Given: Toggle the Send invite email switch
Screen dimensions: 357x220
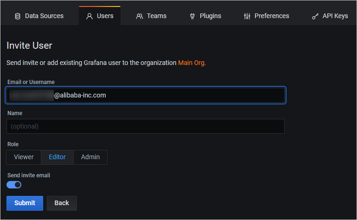Looking at the screenshot, I should coord(14,185).
